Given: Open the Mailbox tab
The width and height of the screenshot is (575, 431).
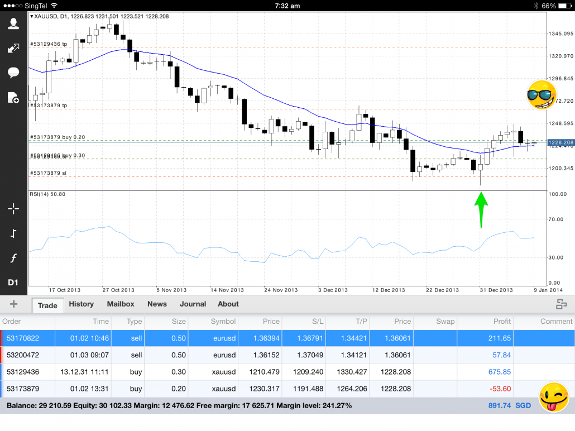Looking at the screenshot, I should click(121, 304).
